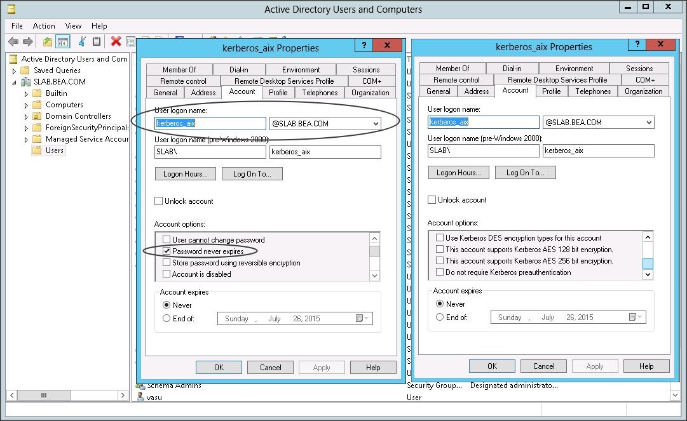The width and height of the screenshot is (687, 421).
Task: Collapse the SLAB.BEA.COM tree node
Action: (14, 82)
